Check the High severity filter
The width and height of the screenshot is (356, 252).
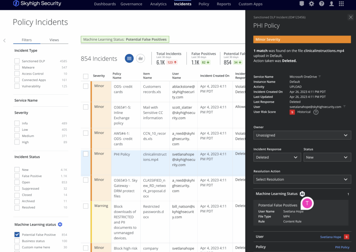click(x=17, y=142)
